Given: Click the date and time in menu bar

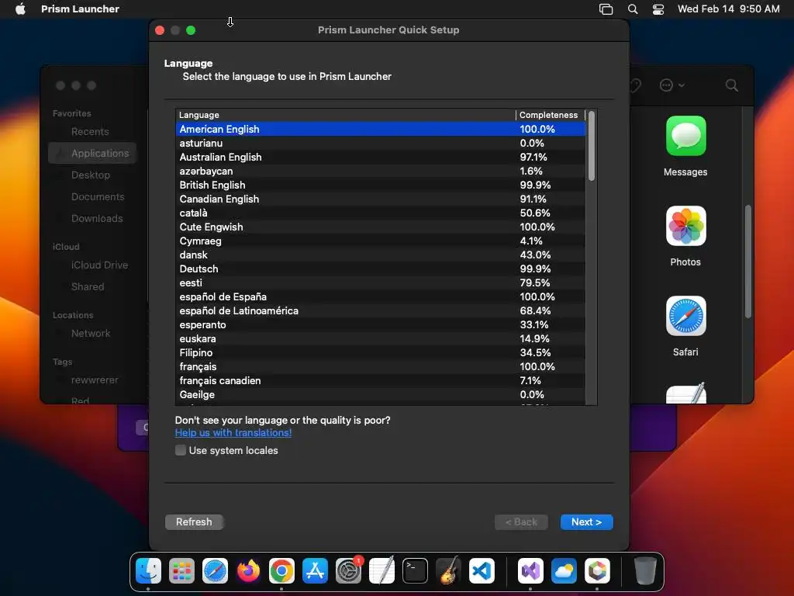Looking at the screenshot, I should click(x=728, y=9).
